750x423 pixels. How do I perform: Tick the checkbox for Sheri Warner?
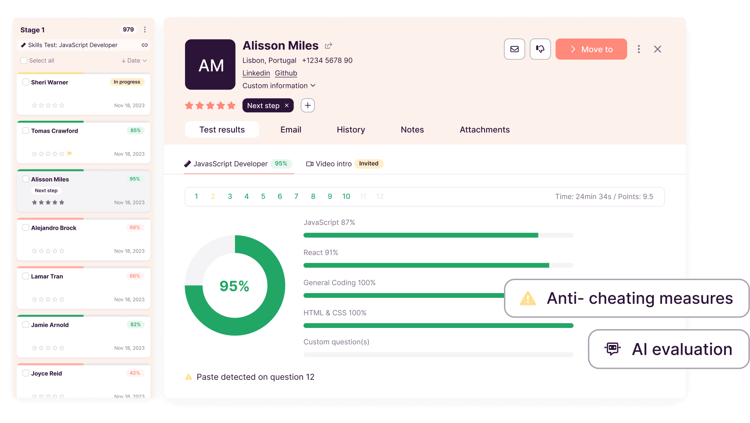click(x=26, y=82)
